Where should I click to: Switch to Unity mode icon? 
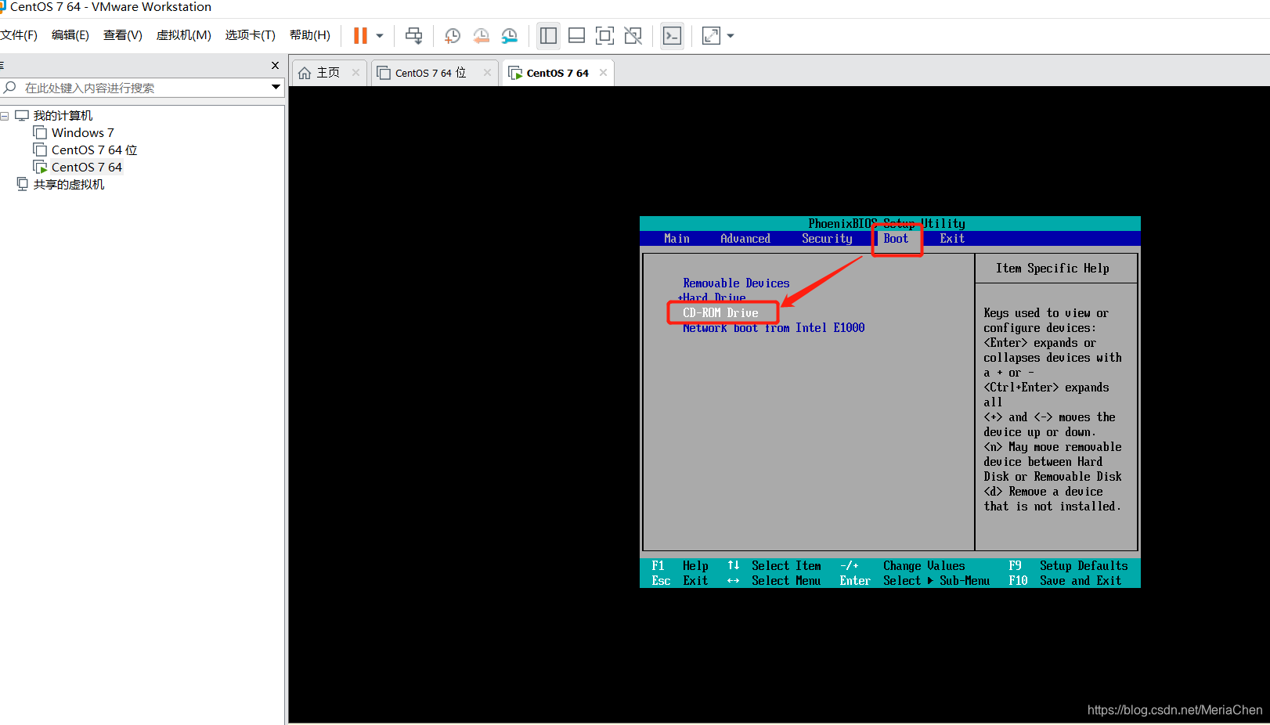[x=633, y=35]
